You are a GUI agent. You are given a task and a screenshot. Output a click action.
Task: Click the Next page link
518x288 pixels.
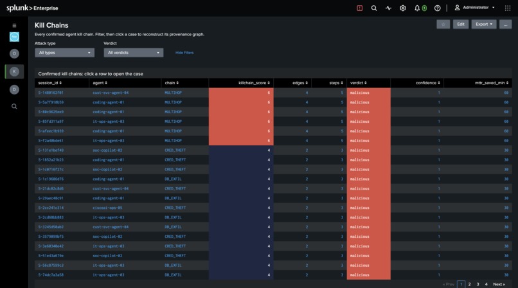click(499, 284)
